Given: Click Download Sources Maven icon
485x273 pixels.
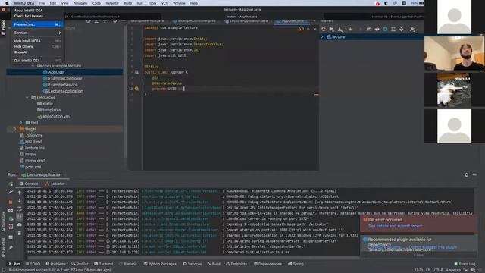Looking at the screenshot, I should pyautogui.click(x=340, y=29).
